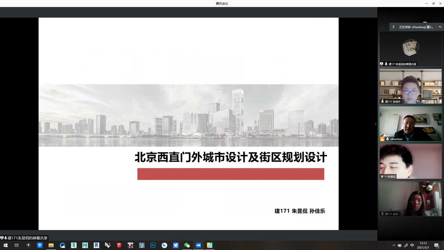The image size is (444, 250).
Task: Open Revit from the taskbar
Action: (x=96, y=245)
